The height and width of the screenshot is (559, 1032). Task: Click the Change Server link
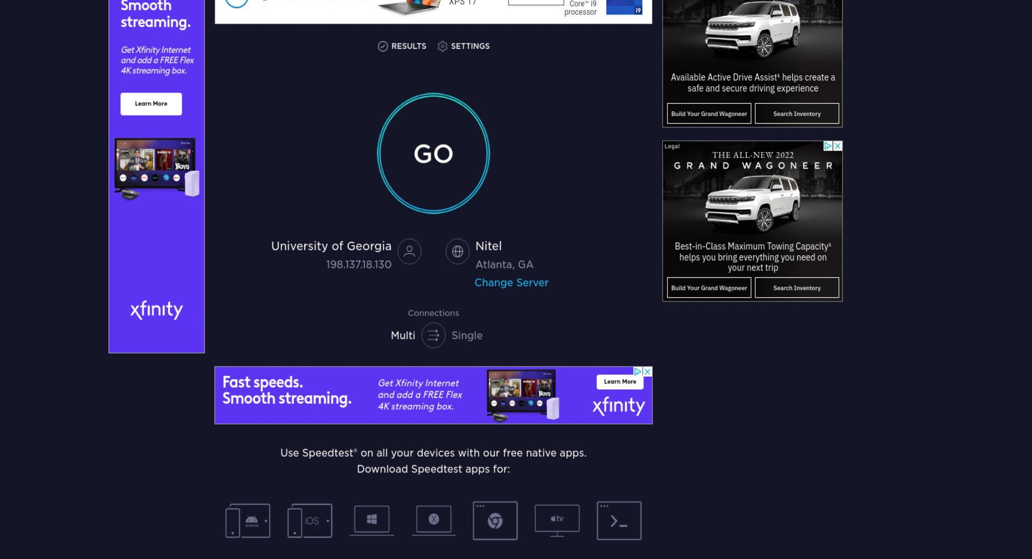[511, 283]
